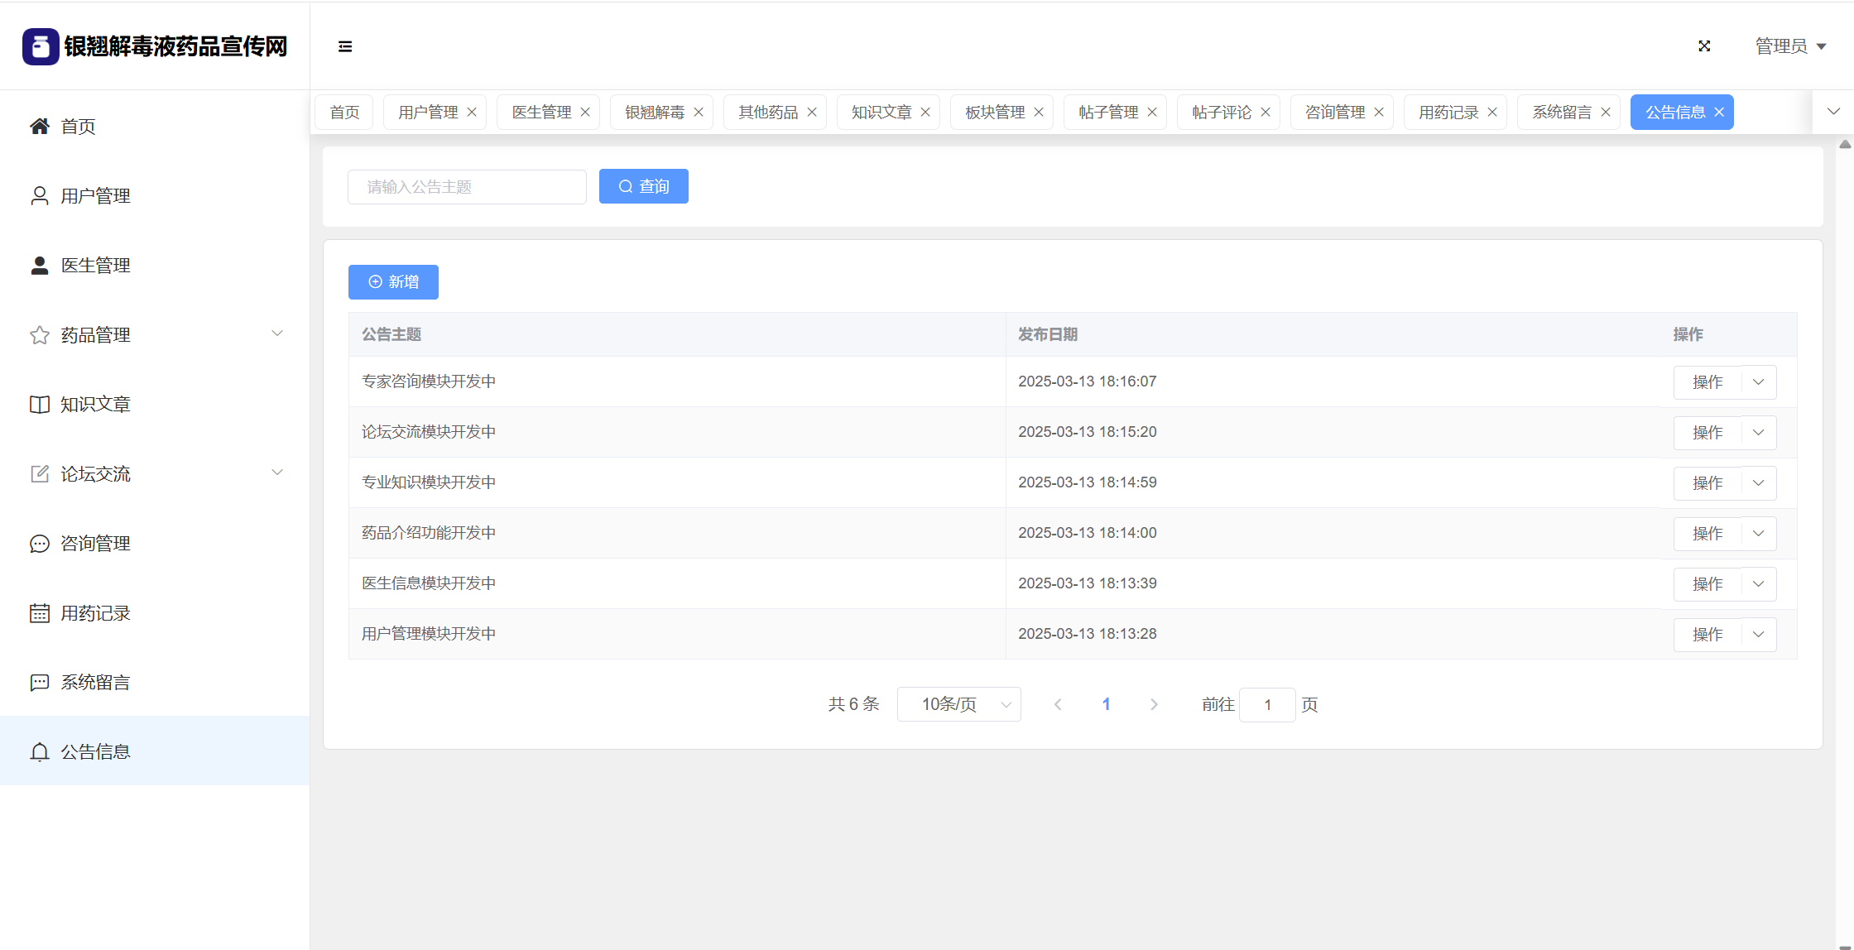
Task: Click the bell icon for 公告信息
Action: (x=39, y=751)
